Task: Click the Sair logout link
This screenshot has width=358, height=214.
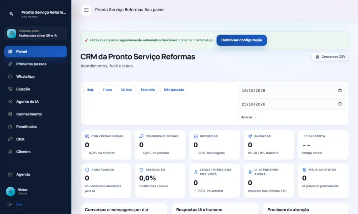Action: (x=19, y=204)
